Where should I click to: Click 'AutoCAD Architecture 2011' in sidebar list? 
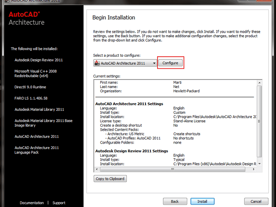(x=37, y=137)
